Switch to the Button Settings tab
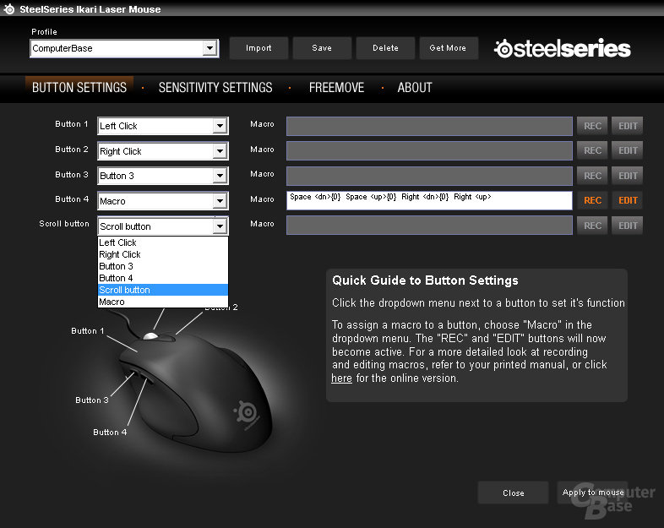Viewport: 664px width, 528px height. click(79, 88)
